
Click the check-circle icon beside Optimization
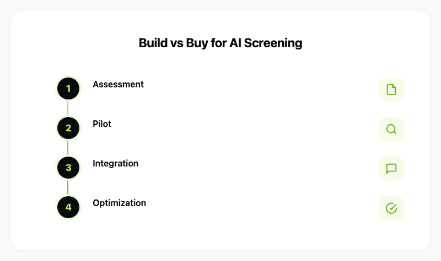pyautogui.click(x=391, y=208)
